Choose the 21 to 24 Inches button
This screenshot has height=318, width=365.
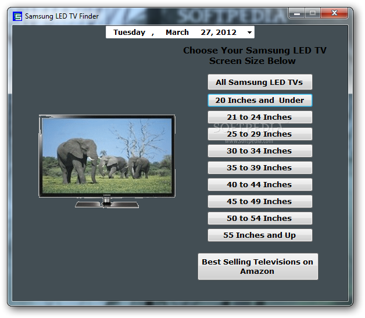260,117
